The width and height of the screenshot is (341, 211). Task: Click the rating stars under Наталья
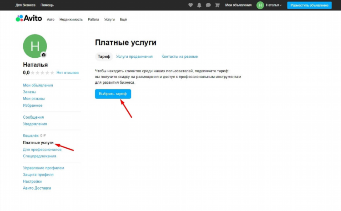click(42, 73)
